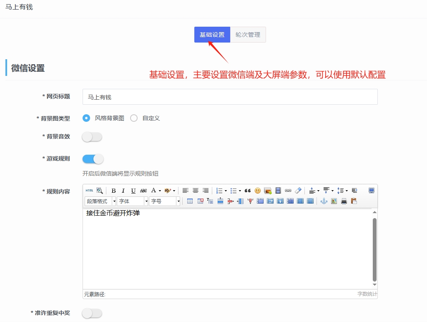Select the fullscreen editor icon
This screenshot has height=322, width=427.
click(371, 190)
